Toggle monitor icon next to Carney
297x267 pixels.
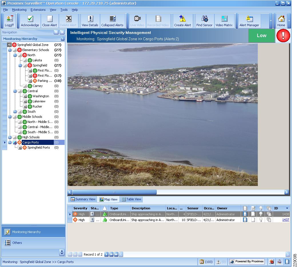(x=25, y=86)
